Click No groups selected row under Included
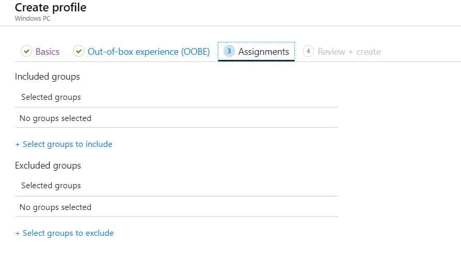This screenshot has width=461, height=257. tap(176, 118)
